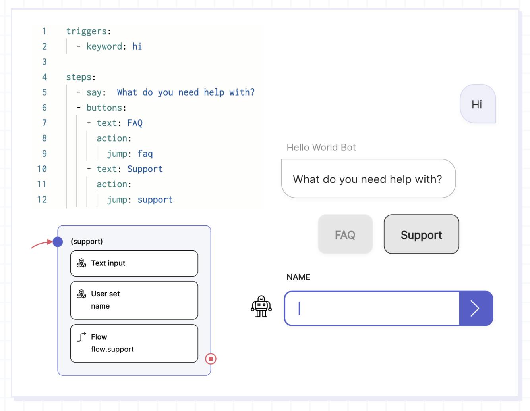
Task: Click the Hi user message bubble
Action: click(x=478, y=104)
